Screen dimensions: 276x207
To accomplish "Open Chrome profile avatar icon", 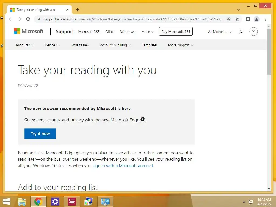I will (x=257, y=19).
